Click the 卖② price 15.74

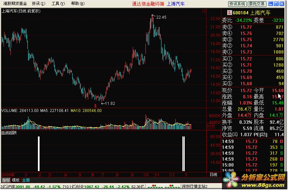point(246,46)
